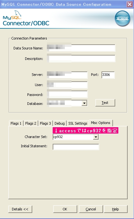Collapse options with Details << button
The width and height of the screenshot is (134, 219).
pos(20,209)
